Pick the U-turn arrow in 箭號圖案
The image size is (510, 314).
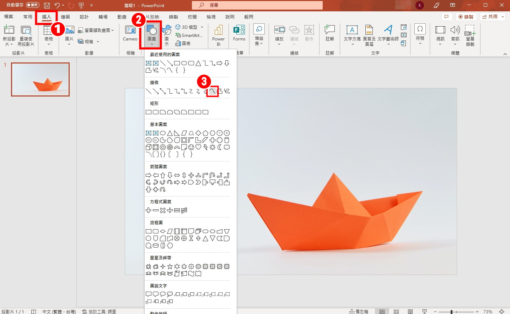pos(213,175)
